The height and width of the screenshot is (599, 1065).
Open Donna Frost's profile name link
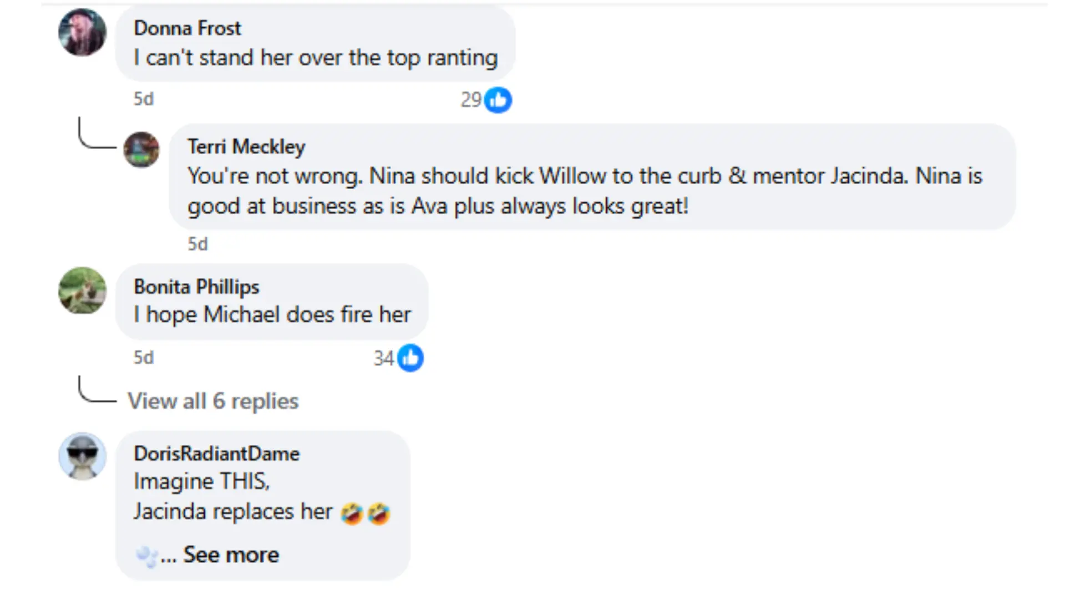187,28
